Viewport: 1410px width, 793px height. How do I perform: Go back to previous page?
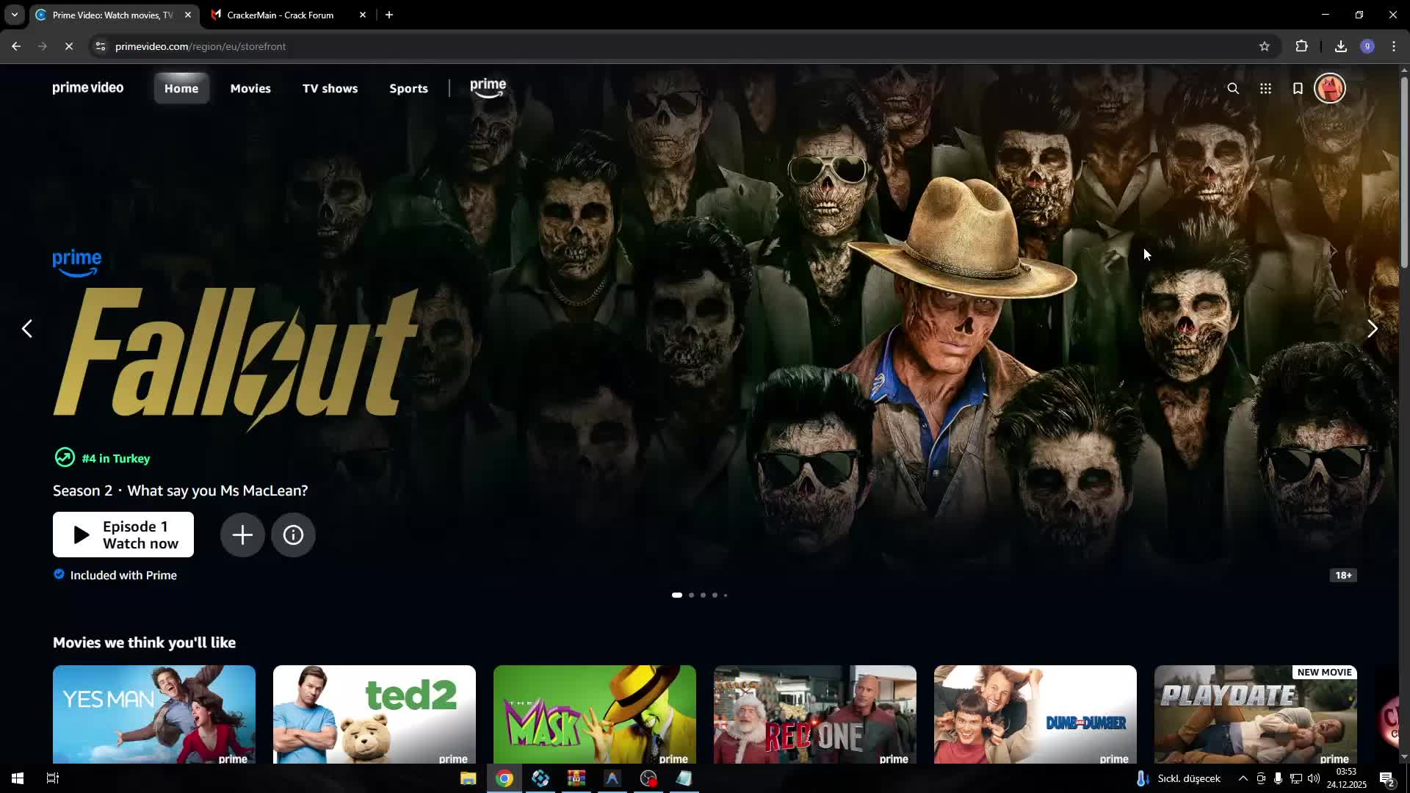(x=16, y=46)
